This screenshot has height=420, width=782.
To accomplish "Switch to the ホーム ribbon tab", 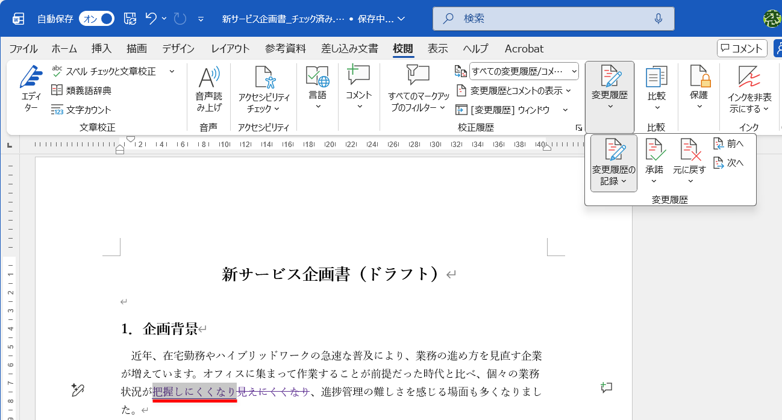I will pyautogui.click(x=63, y=48).
